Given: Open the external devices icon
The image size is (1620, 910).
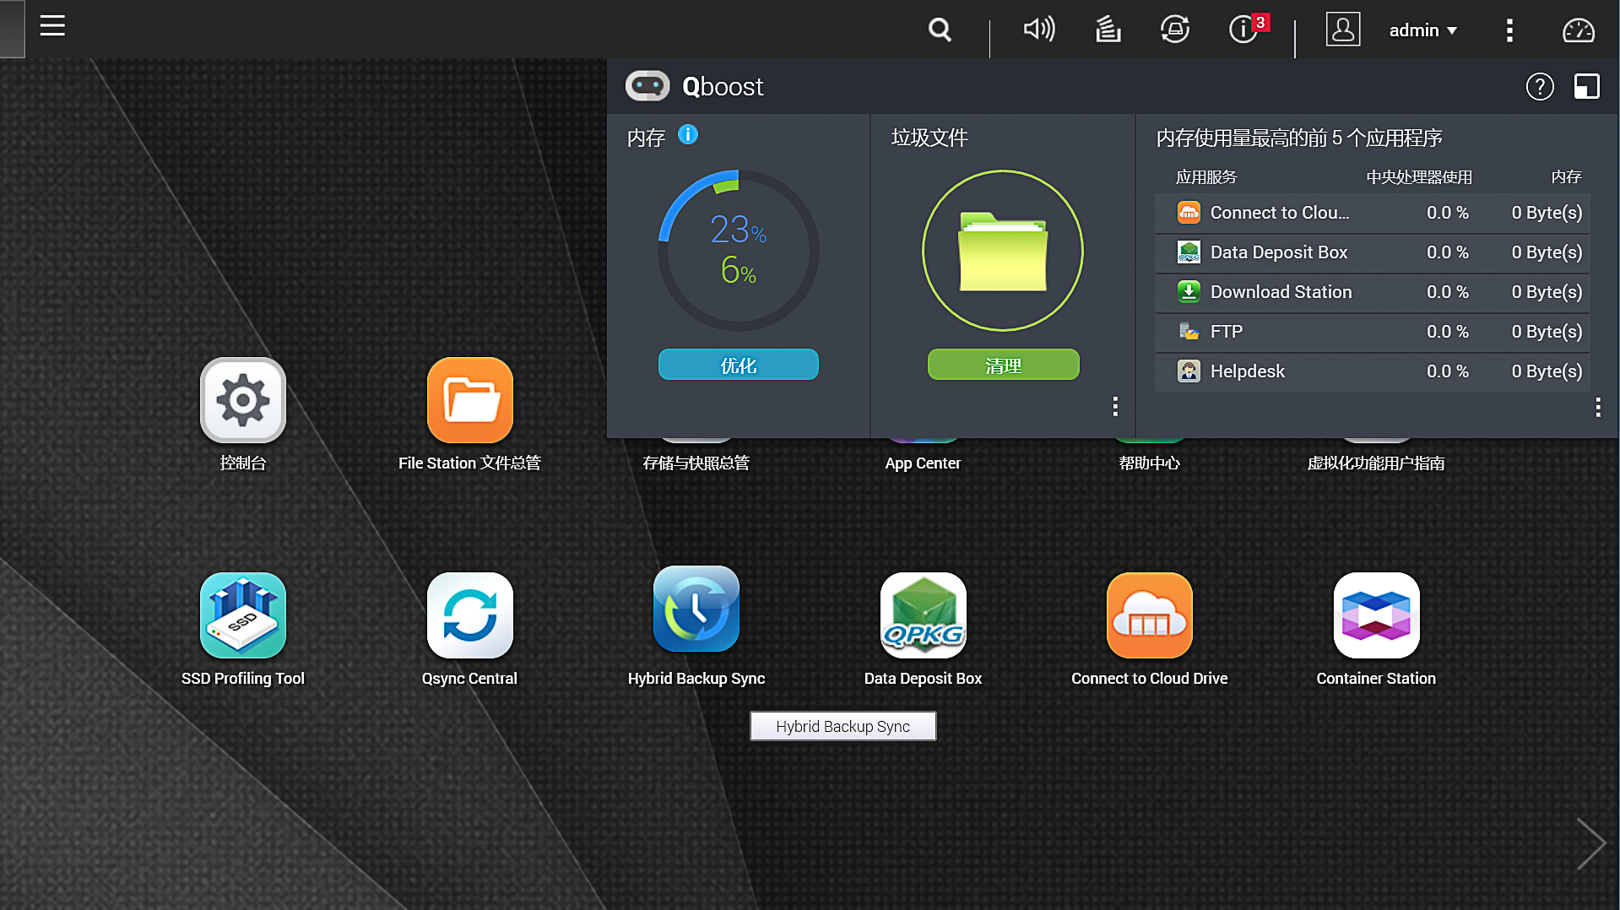Looking at the screenshot, I should pos(1174,30).
